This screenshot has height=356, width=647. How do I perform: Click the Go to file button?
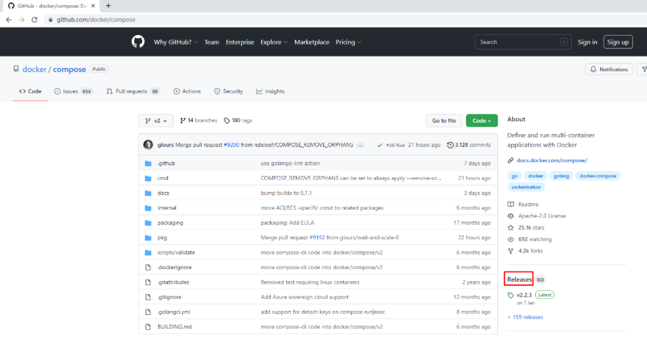(x=444, y=121)
